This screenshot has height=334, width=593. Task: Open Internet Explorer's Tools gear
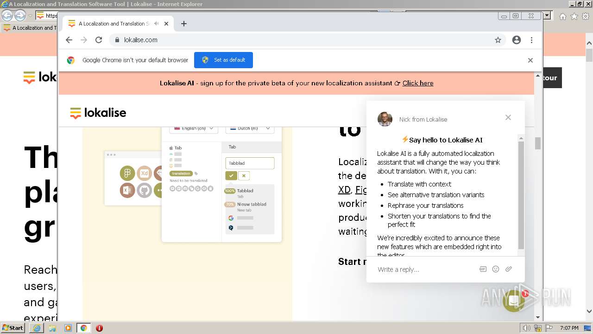click(x=586, y=16)
